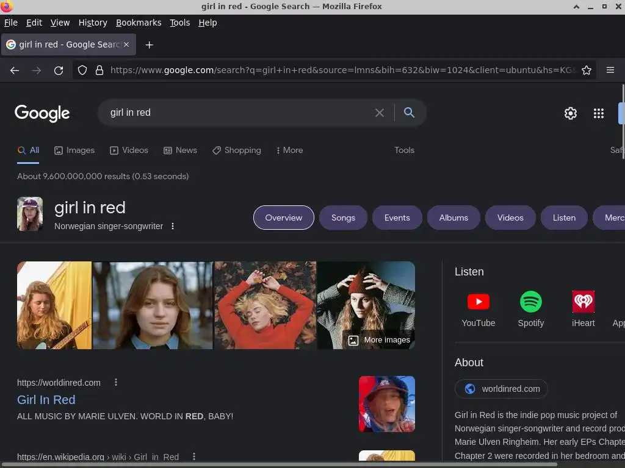Submit search using the magnifier icon
The height and width of the screenshot is (468, 625).
[409, 113]
